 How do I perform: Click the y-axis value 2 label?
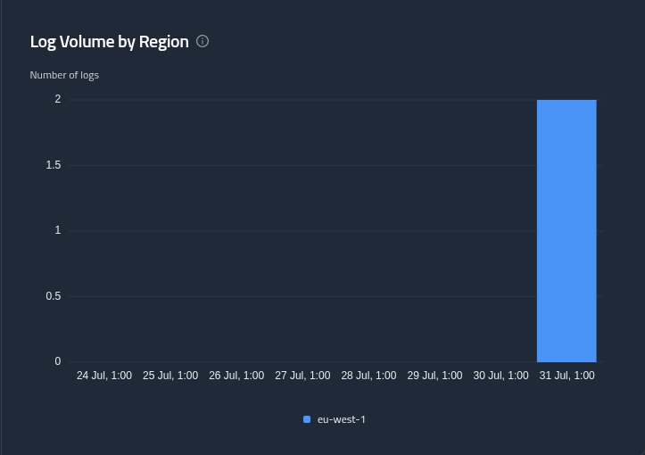tap(58, 99)
